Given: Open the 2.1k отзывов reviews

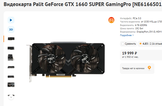Looking at the screenshot, I should (x=156, y=44).
